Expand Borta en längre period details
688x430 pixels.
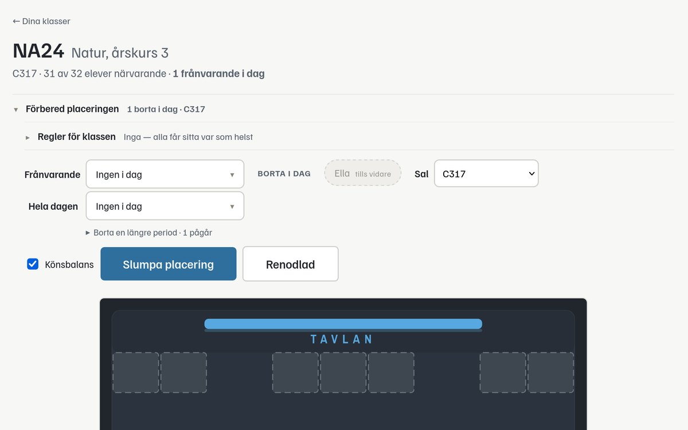149,233
